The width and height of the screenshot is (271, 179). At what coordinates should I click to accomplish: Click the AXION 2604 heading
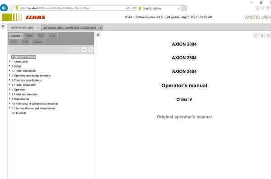184,58
